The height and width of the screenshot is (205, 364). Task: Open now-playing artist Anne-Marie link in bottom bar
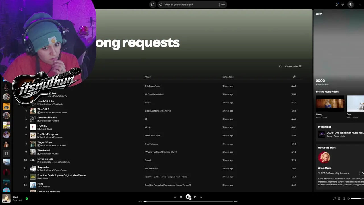point(17,200)
